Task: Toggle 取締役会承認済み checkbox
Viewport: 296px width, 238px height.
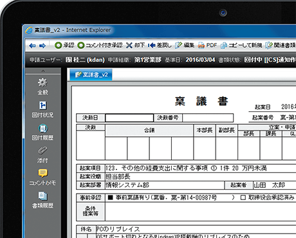Action: pos(243,197)
